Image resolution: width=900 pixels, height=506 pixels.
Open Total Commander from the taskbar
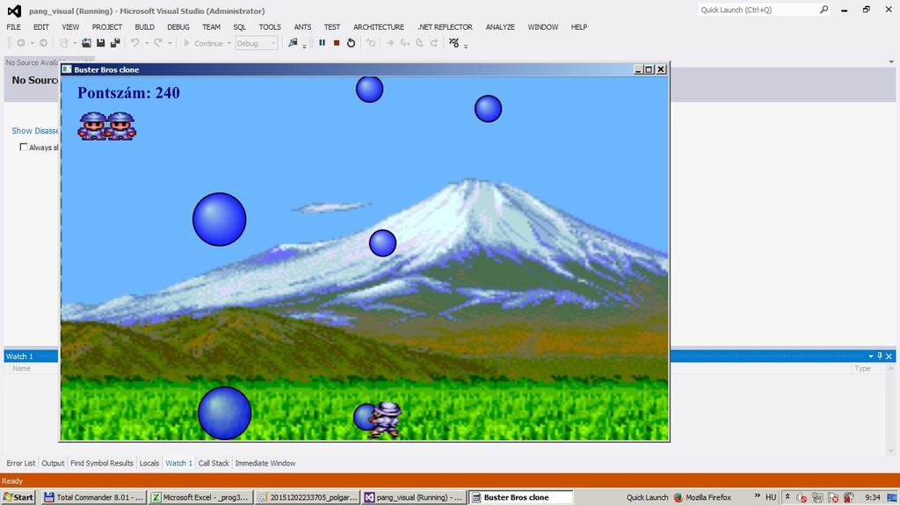pyautogui.click(x=93, y=497)
